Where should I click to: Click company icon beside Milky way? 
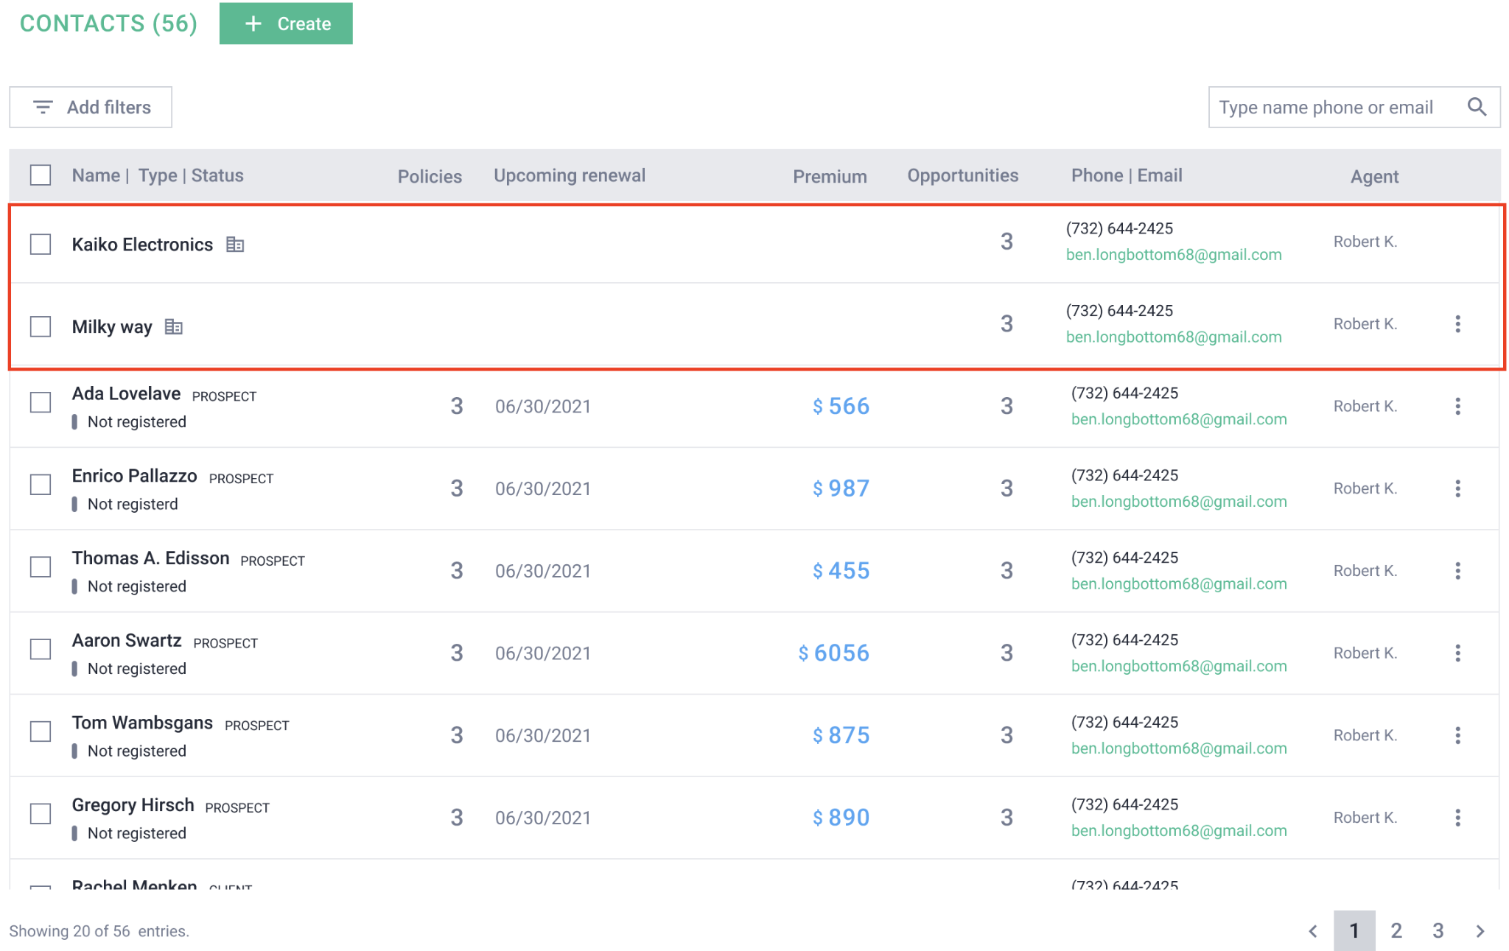click(x=174, y=326)
